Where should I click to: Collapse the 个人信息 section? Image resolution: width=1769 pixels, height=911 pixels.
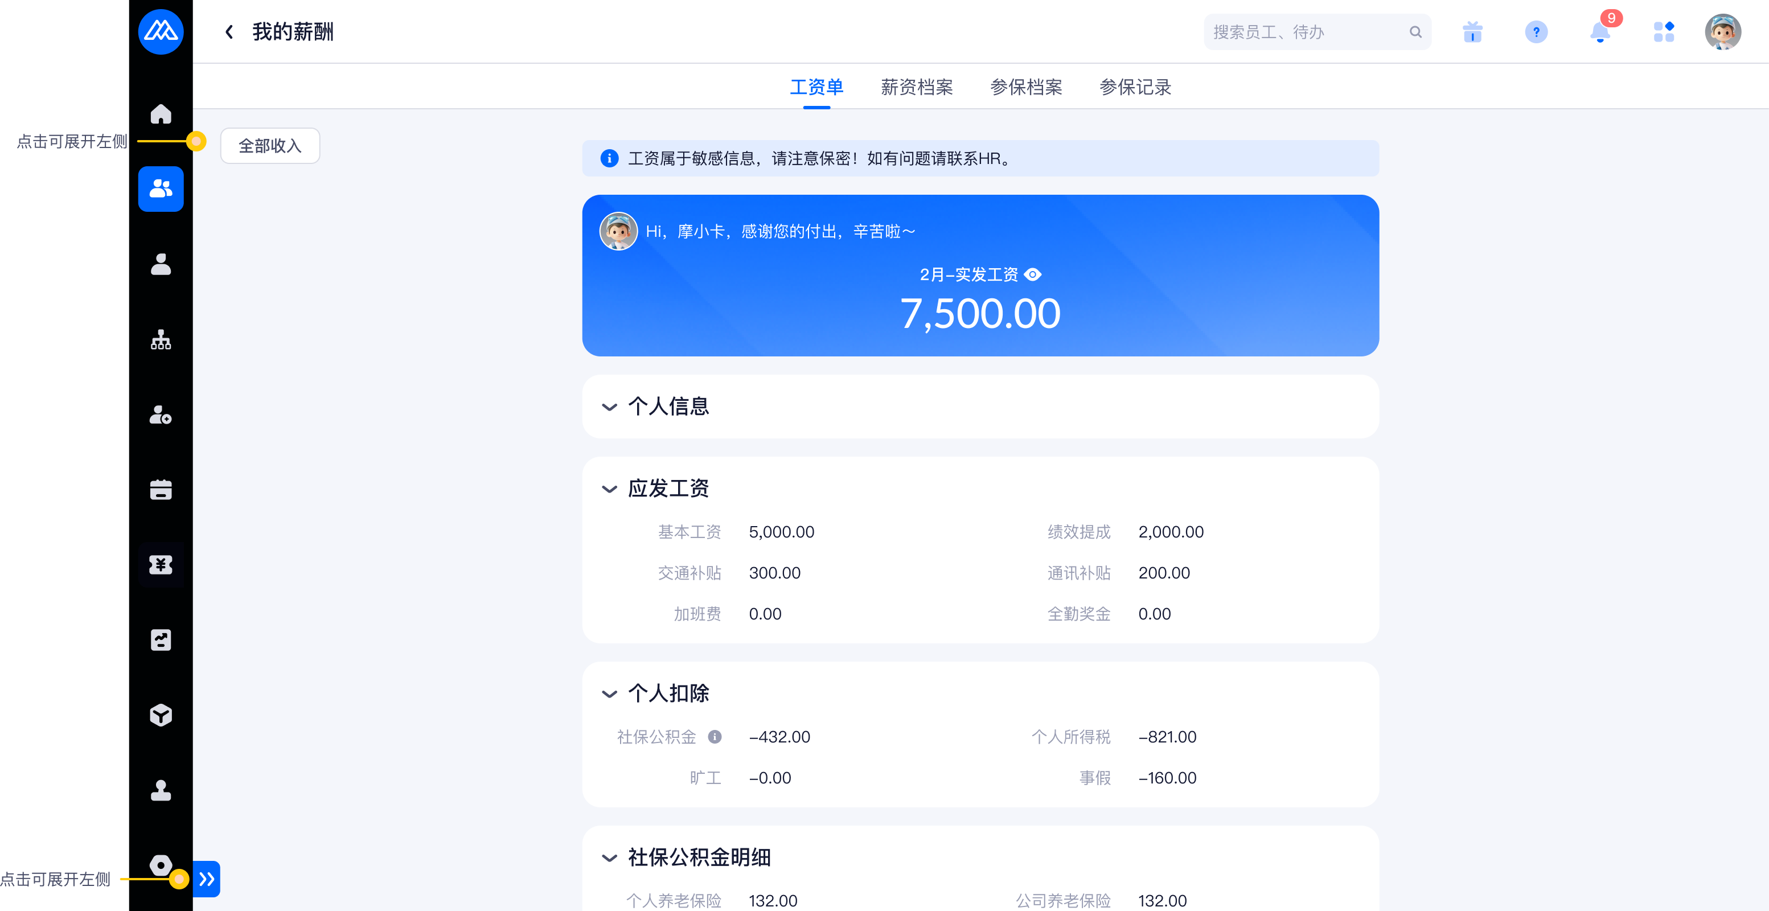tap(609, 407)
